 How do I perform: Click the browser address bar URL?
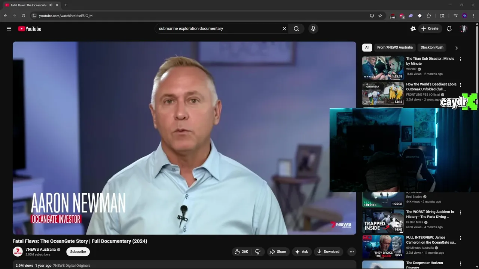pos(66,16)
